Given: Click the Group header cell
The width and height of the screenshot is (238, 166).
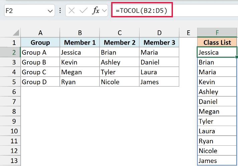Looking at the screenshot, I should coord(40,42).
